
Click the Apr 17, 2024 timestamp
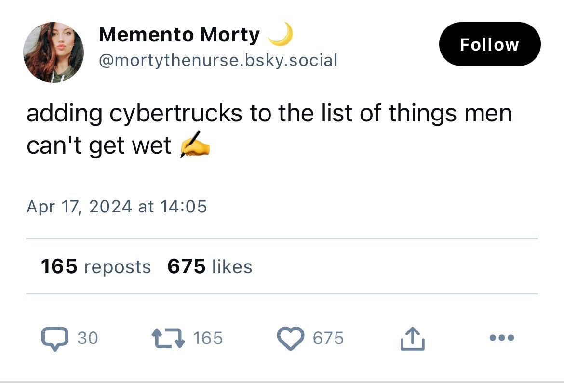[117, 207]
